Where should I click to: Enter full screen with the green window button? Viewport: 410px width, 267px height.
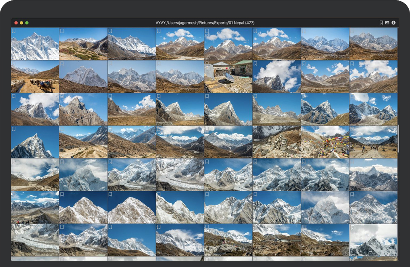coord(27,23)
